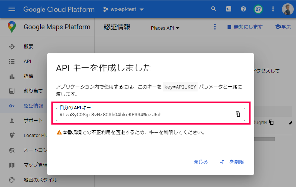This screenshot has height=187, width=296.
Task: Select 指標 in the sidebar
Action: 28,76
